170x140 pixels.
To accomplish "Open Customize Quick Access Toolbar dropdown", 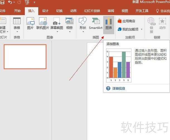I will point(34,2).
